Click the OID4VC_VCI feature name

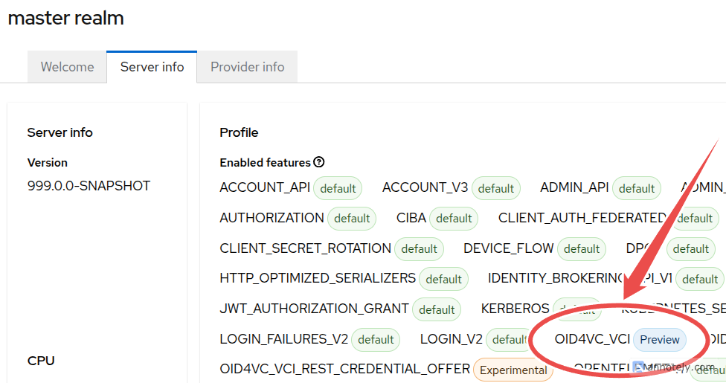click(592, 339)
